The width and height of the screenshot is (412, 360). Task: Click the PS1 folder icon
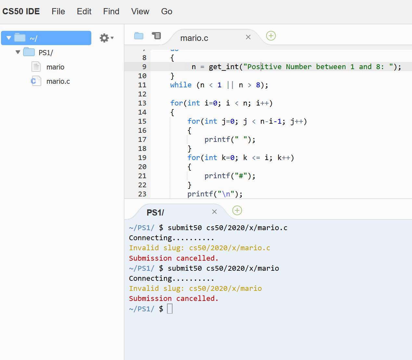click(x=29, y=52)
